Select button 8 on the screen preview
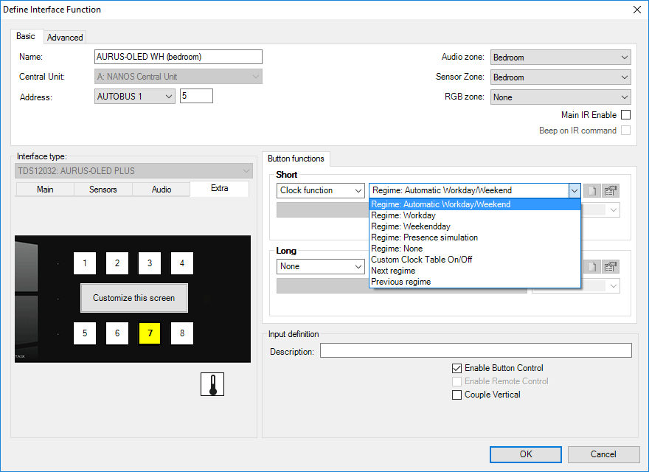Viewport: 649px width, 472px height. click(182, 333)
